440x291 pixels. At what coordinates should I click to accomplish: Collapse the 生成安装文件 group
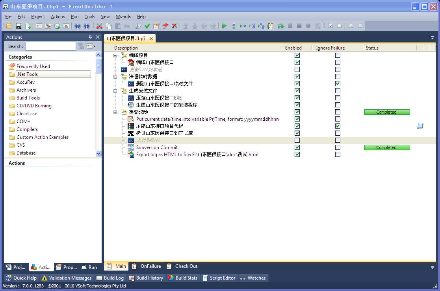[115, 91]
